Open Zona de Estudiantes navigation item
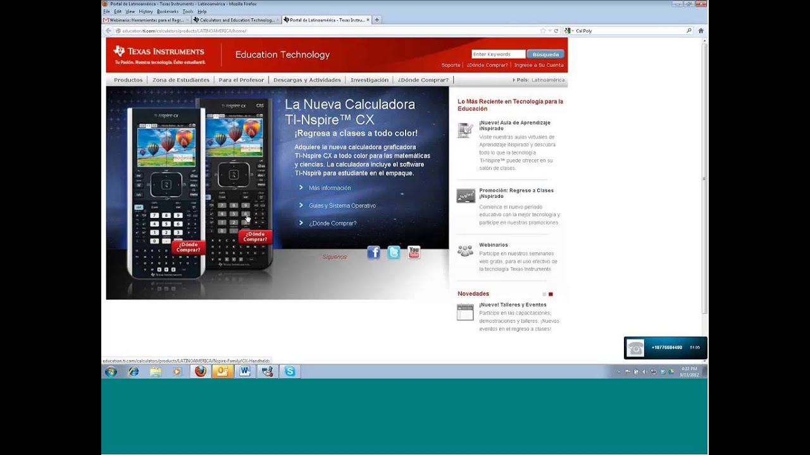 (x=181, y=80)
